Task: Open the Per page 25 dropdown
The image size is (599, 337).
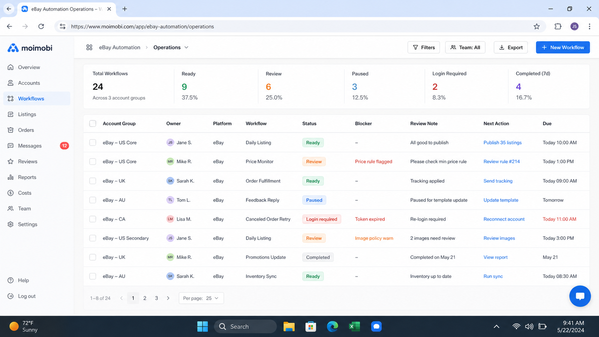Action: [x=201, y=298]
